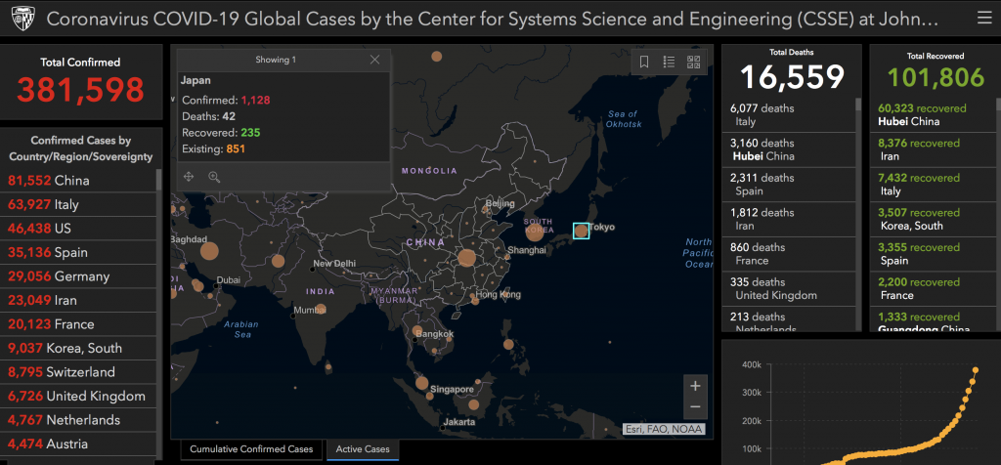Click the Total Confirmed 381,598 number
The width and height of the screenshot is (1001, 465).
click(80, 90)
